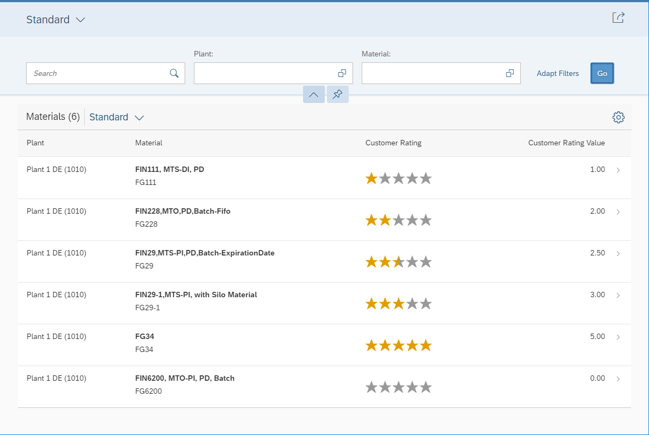This screenshot has width=649, height=435.
Task: Click the navigation arrow on the FIN111 row
Action: (x=618, y=169)
